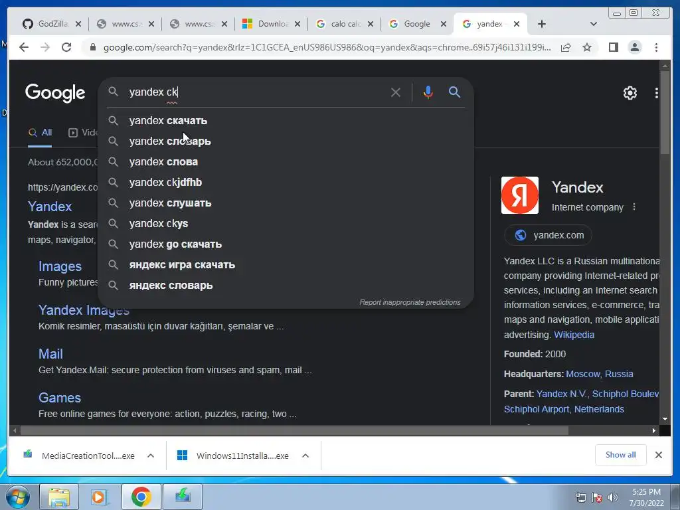
Task: Select the Videos results tab
Action: click(83, 133)
